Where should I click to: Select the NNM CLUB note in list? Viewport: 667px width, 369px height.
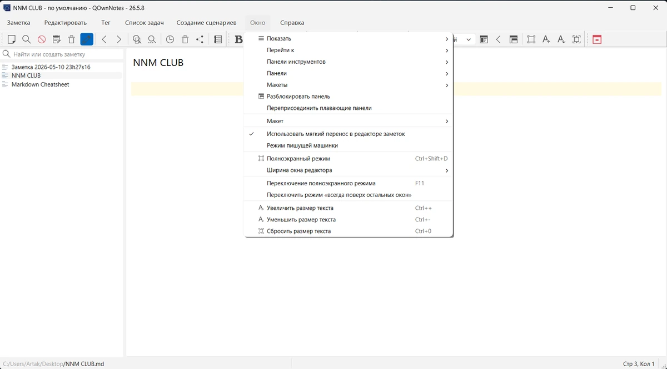(61, 75)
